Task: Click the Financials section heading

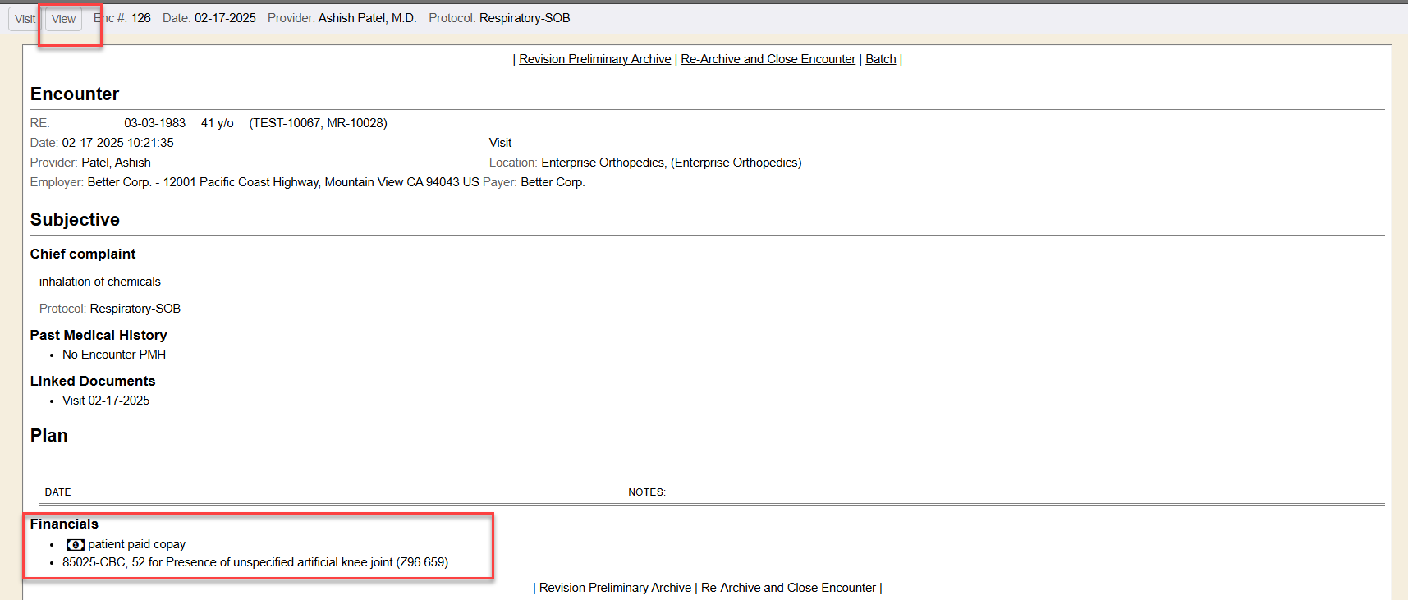Action: [x=64, y=524]
